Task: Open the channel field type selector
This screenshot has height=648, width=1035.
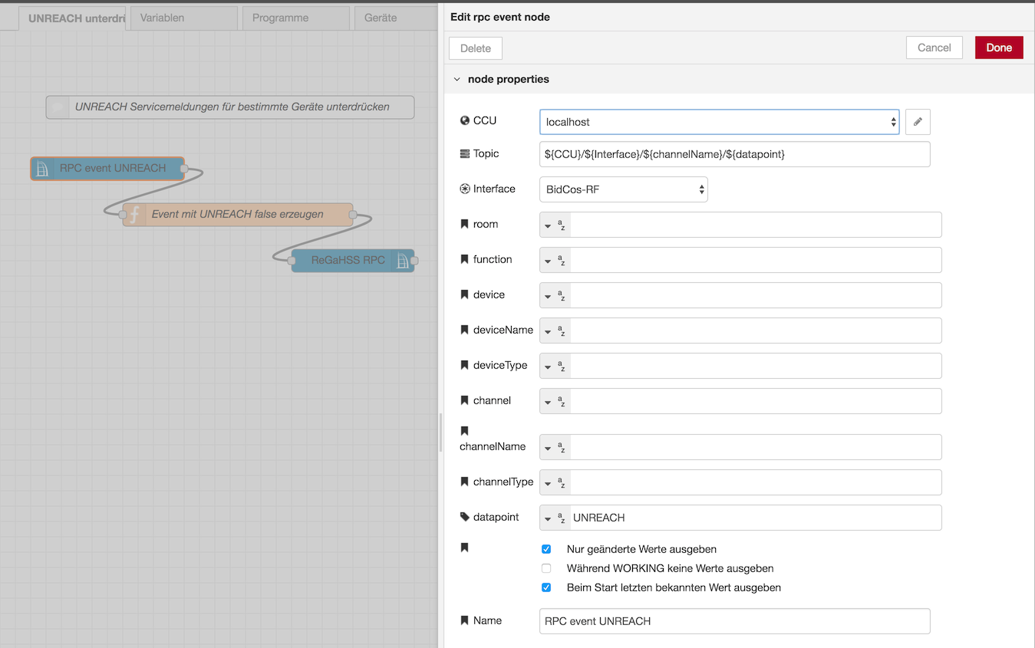Action: [x=555, y=401]
